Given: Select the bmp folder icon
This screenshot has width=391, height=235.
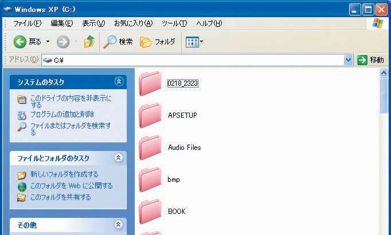Looking at the screenshot, I should 150,180.
